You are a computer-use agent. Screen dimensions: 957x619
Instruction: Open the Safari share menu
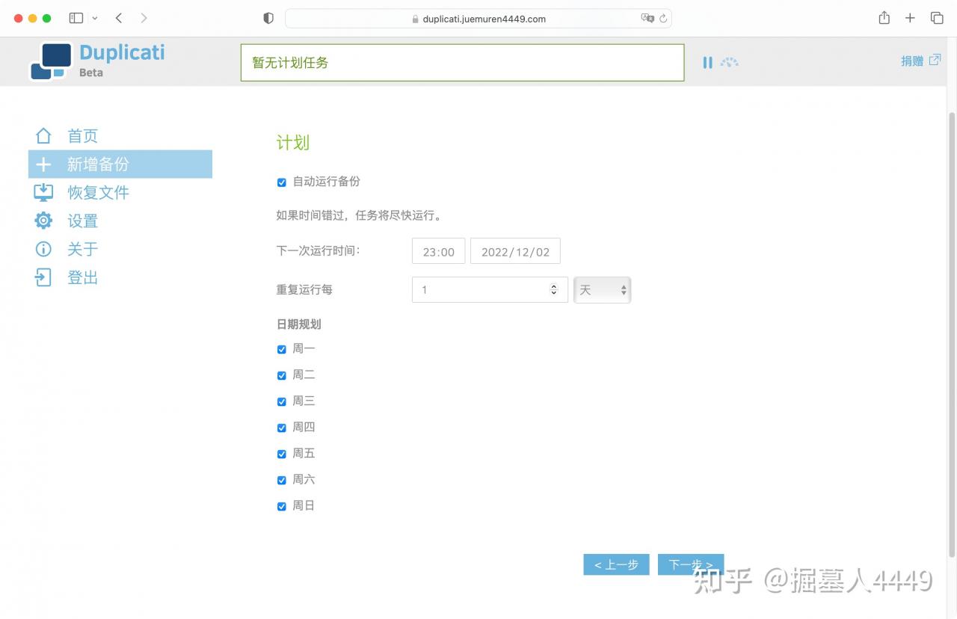[884, 18]
